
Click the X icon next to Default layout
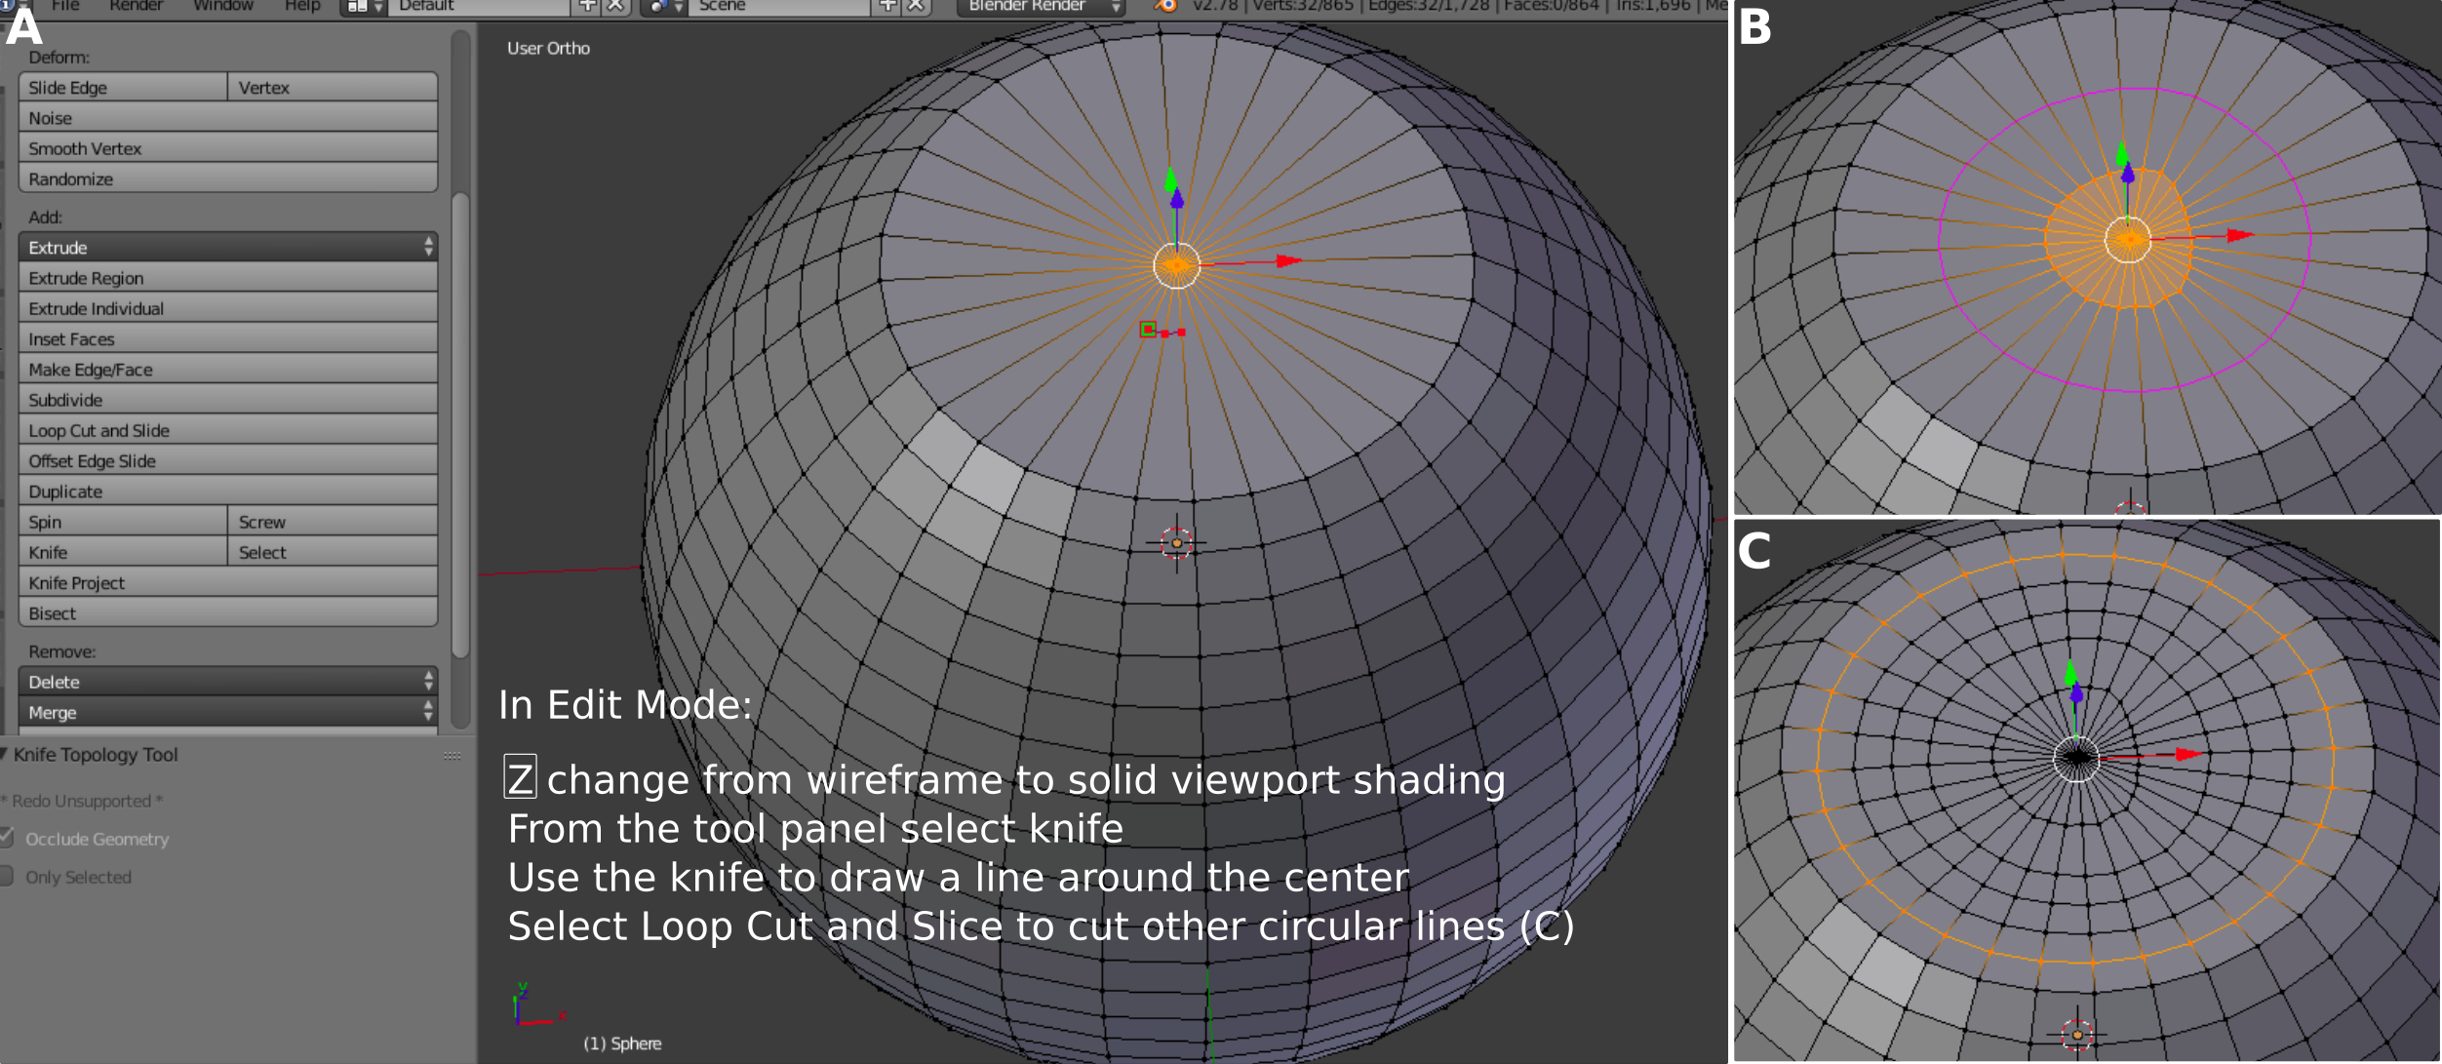[x=615, y=6]
